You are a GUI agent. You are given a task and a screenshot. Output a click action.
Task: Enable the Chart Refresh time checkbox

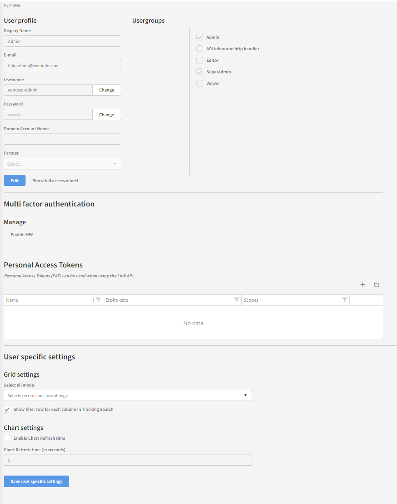click(7, 438)
